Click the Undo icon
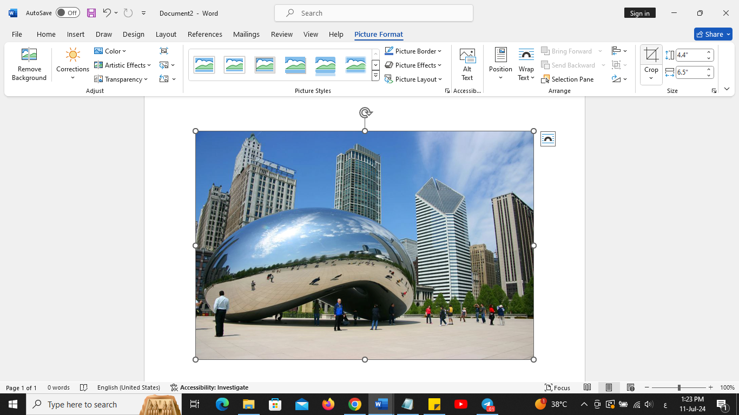The width and height of the screenshot is (739, 415). [x=107, y=13]
